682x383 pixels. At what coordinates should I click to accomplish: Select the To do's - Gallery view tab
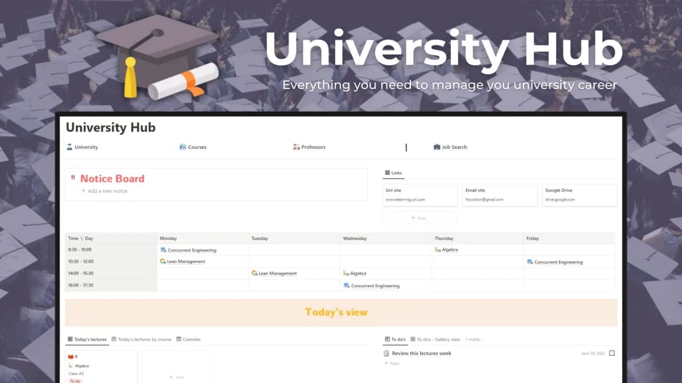435,339
